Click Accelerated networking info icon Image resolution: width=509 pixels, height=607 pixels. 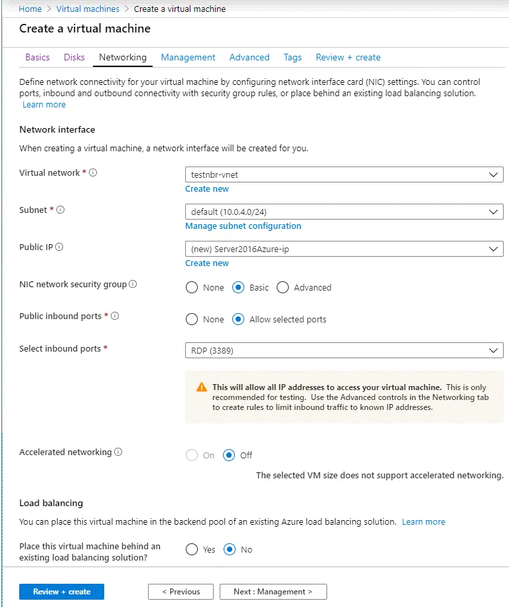[118, 452]
